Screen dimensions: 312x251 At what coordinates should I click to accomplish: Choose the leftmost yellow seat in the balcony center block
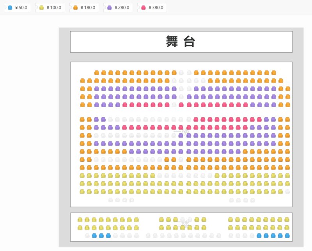(161, 220)
